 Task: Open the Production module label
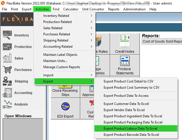click(23, 47)
